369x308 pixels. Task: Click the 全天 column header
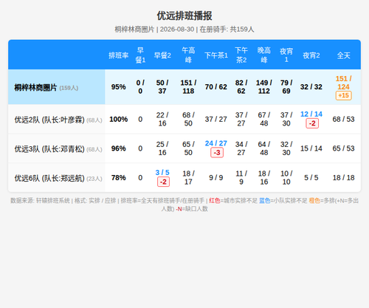click(x=343, y=55)
